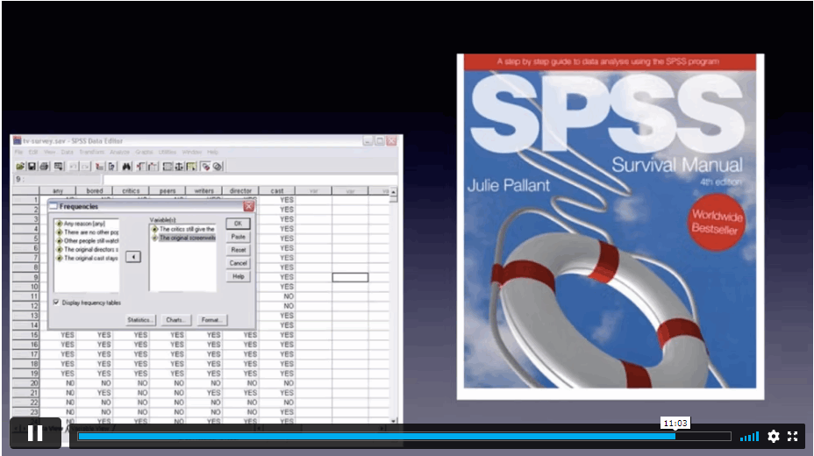Click the Select Cases toolbar icon
Screen dimensions: 814x456
click(191, 167)
